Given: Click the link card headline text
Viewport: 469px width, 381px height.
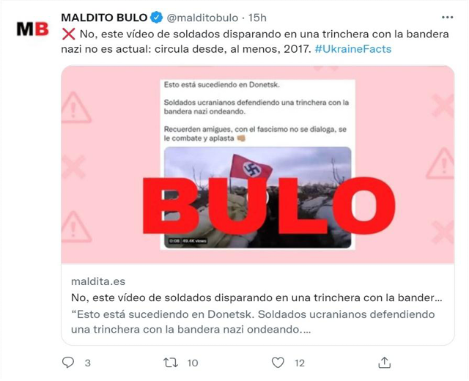Looking at the screenshot, I should pos(256,298).
